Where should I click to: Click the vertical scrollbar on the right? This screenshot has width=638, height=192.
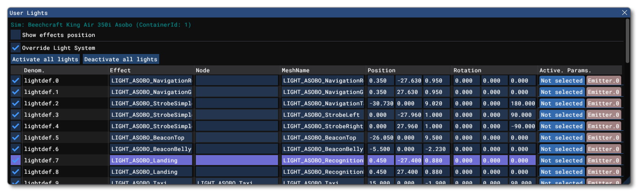point(627,42)
